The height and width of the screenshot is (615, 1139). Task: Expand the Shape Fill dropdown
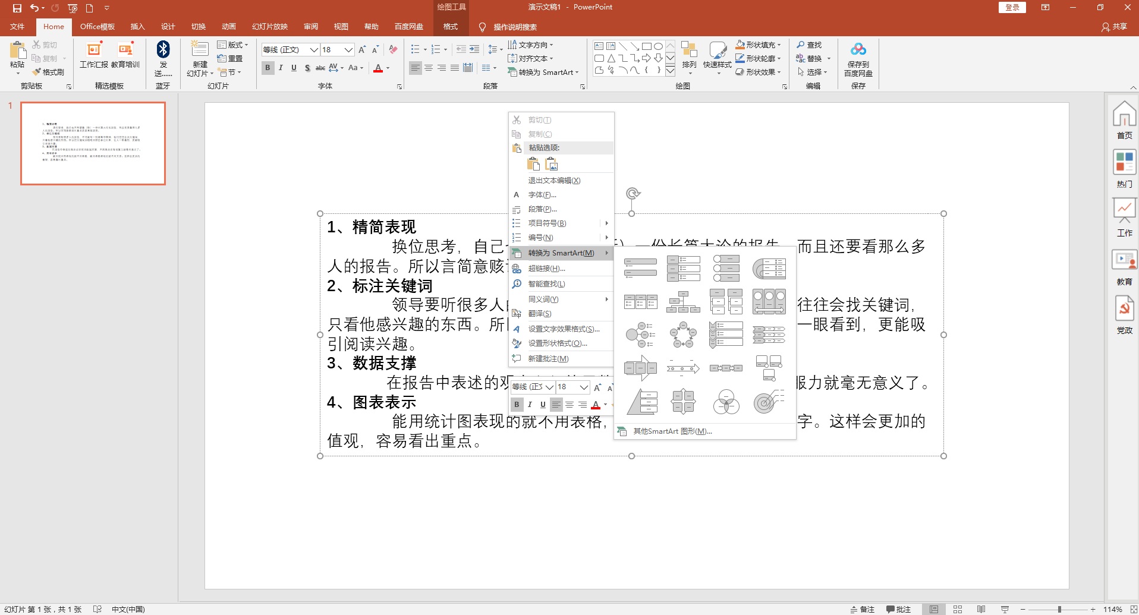(779, 45)
